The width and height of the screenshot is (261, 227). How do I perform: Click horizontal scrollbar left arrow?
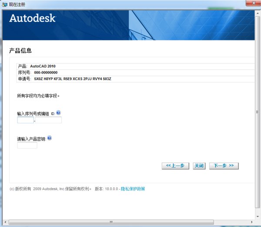point(5,222)
